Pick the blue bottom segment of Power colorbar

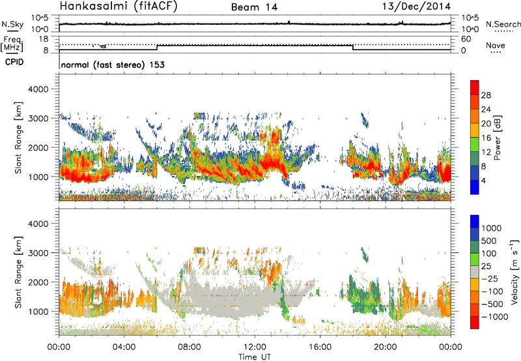click(475, 187)
